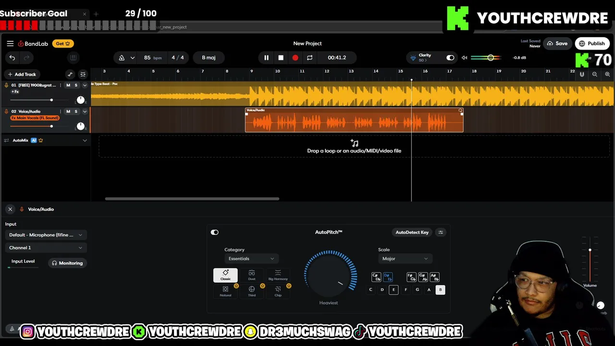Add a new track
This screenshot has width=615, height=346.
point(22,74)
